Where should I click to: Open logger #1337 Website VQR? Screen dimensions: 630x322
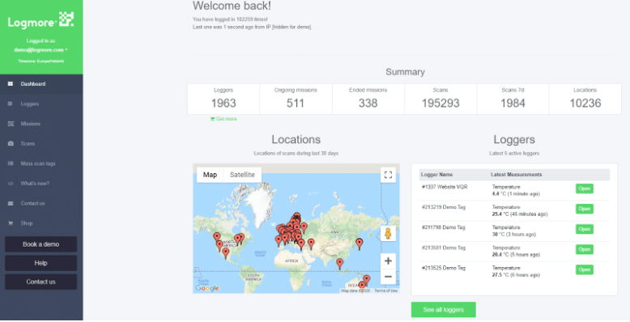click(x=584, y=189)
